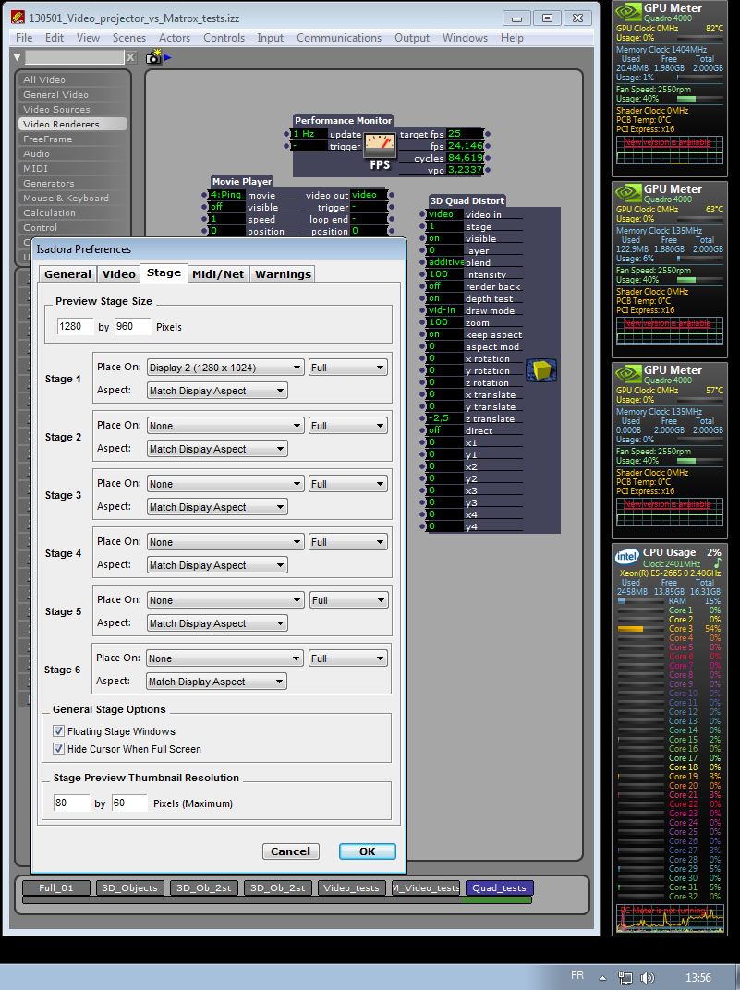
Task: Click the yellow cube icon of 3D Quad Distort
Action: pos(540,370)
